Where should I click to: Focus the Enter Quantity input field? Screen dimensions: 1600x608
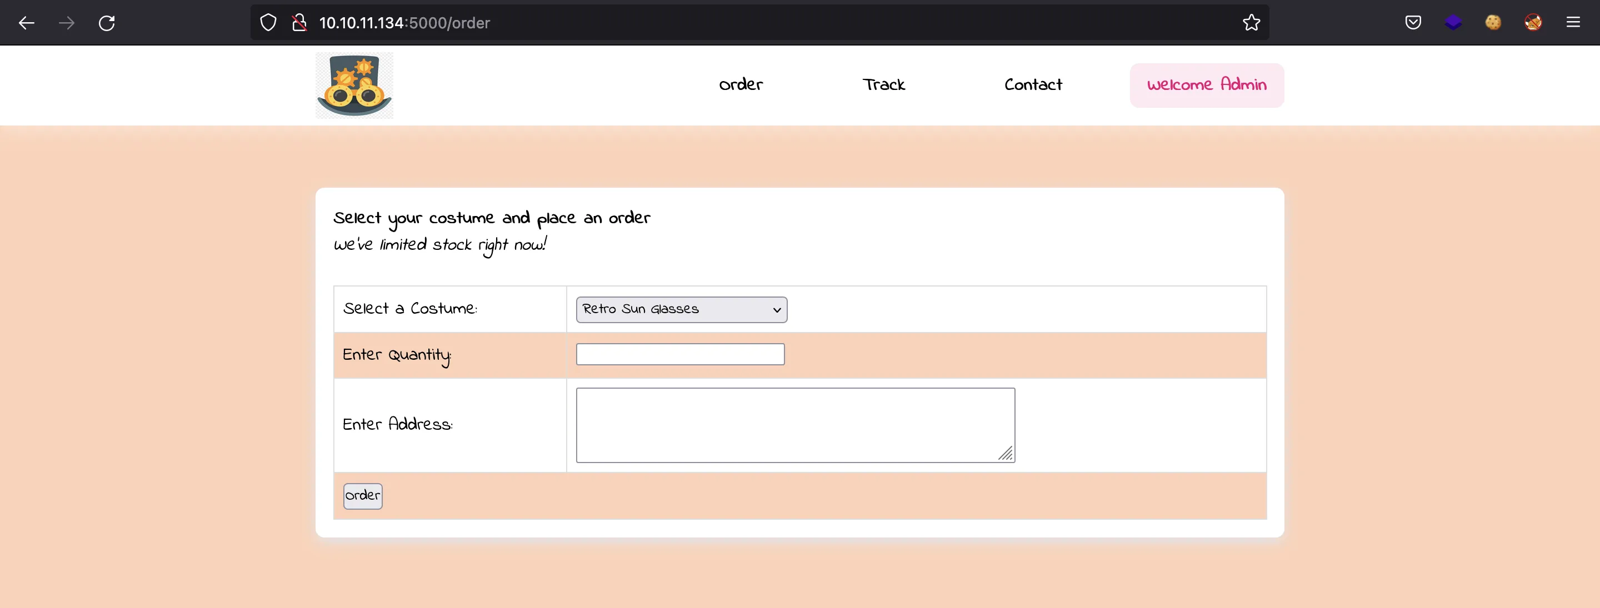(x=680, y=354)
